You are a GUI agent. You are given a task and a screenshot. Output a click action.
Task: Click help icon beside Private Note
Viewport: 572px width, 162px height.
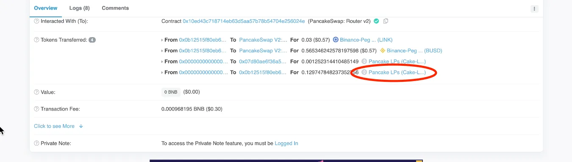click(36, 143)
